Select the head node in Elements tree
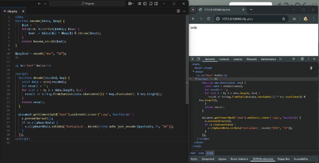319x163 pixels. coord(203,68)
